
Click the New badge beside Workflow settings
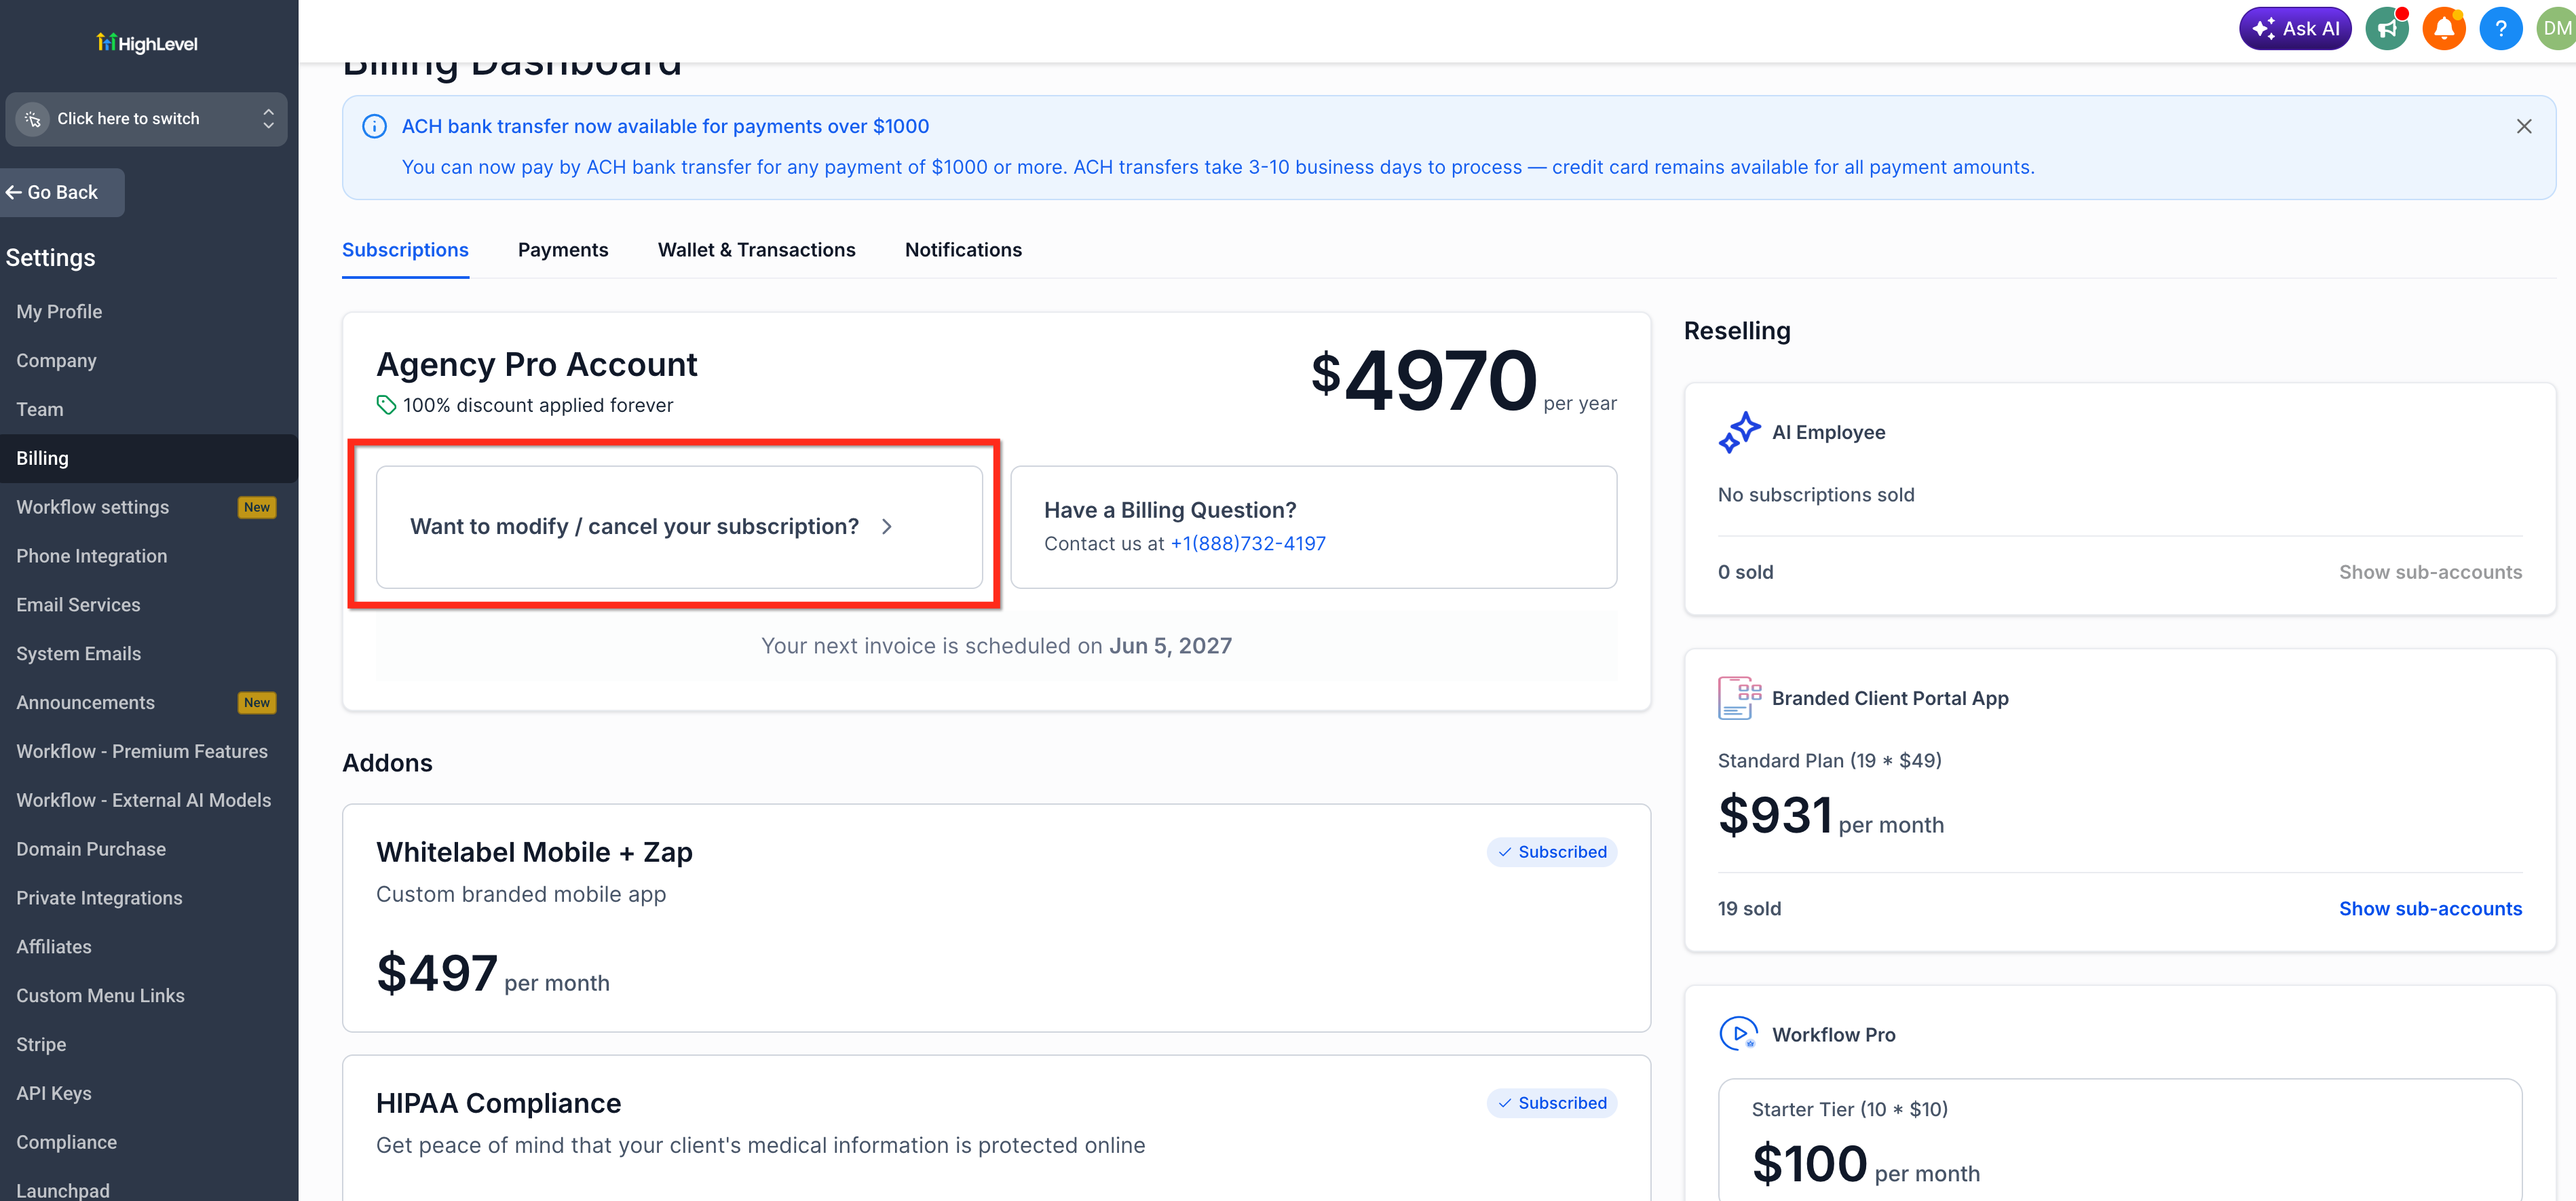[x=257, y=507]
